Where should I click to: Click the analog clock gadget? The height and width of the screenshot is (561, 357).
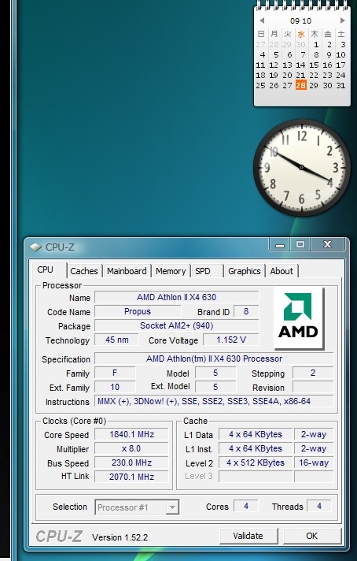point(302,168)
